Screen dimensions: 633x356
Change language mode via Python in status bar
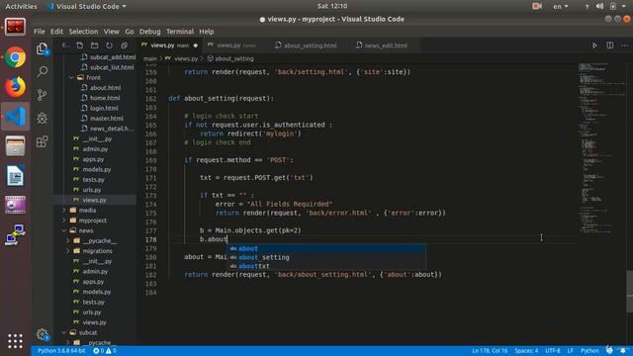(x=589, y=351)
